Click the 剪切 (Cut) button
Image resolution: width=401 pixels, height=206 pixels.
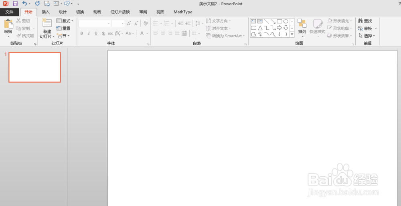(x=23, y=21)
